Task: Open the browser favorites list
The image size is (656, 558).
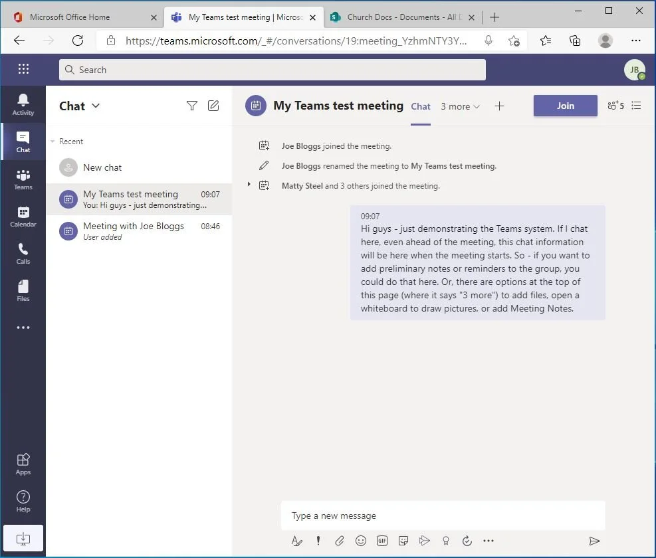Action: [x=545, y=41]
